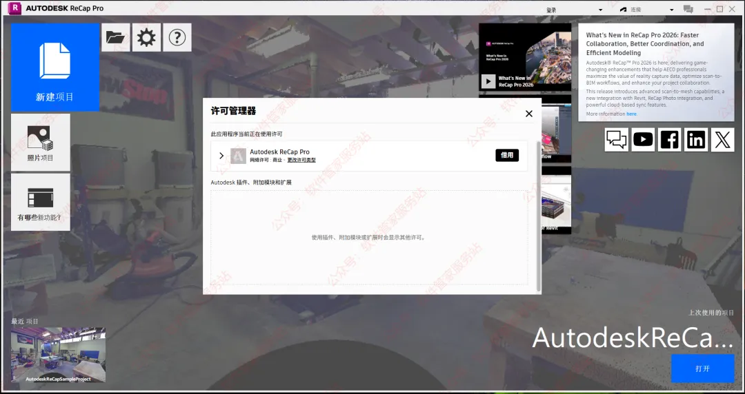Click the ReCap Pro product icon in license row
745x394 pixels.
[238, 156]
